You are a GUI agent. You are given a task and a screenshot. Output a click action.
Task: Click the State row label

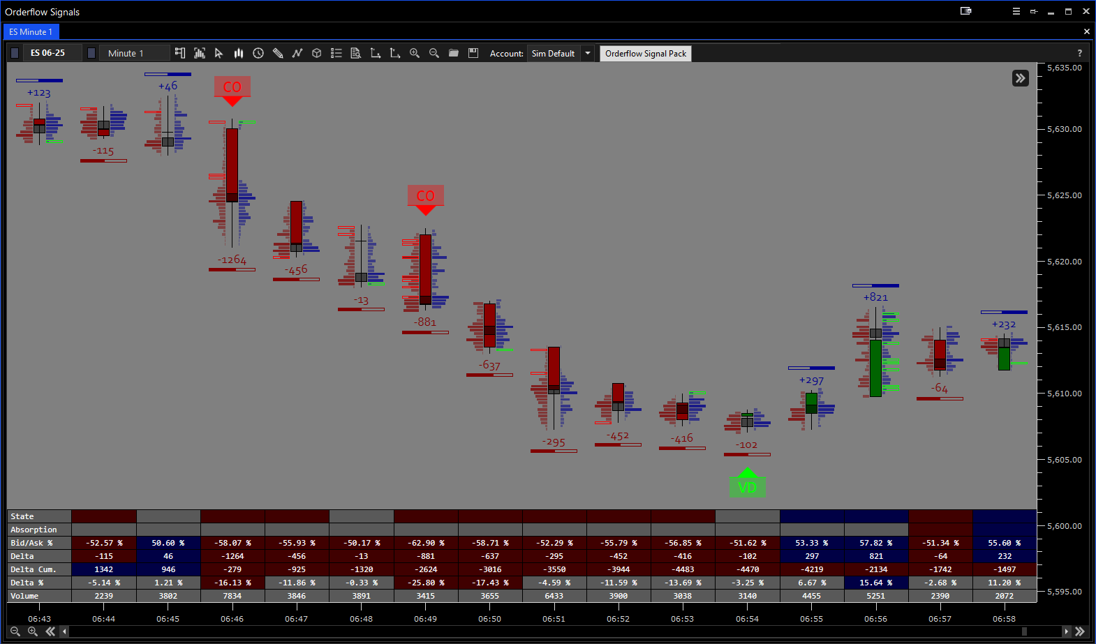39,516
